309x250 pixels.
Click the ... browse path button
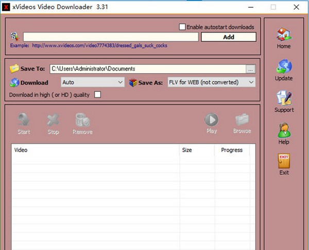[x=250, y=69]
